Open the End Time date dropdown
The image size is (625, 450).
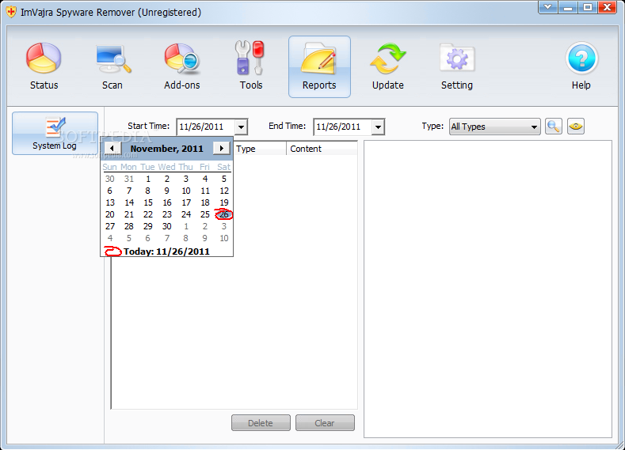coord(379,127)
